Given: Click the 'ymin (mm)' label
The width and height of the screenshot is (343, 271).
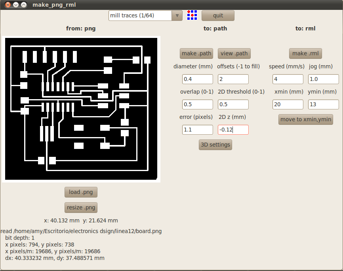Looking at the screenshot, I should click(322, 92).
